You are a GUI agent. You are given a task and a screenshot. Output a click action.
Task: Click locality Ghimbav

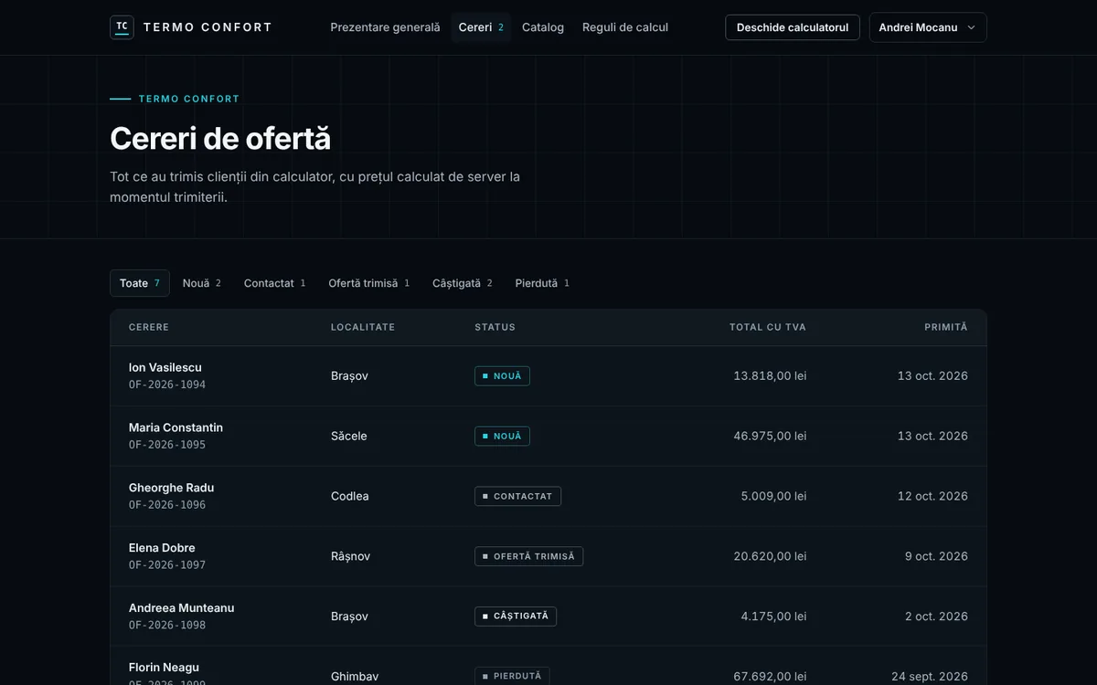coord(355,677)
